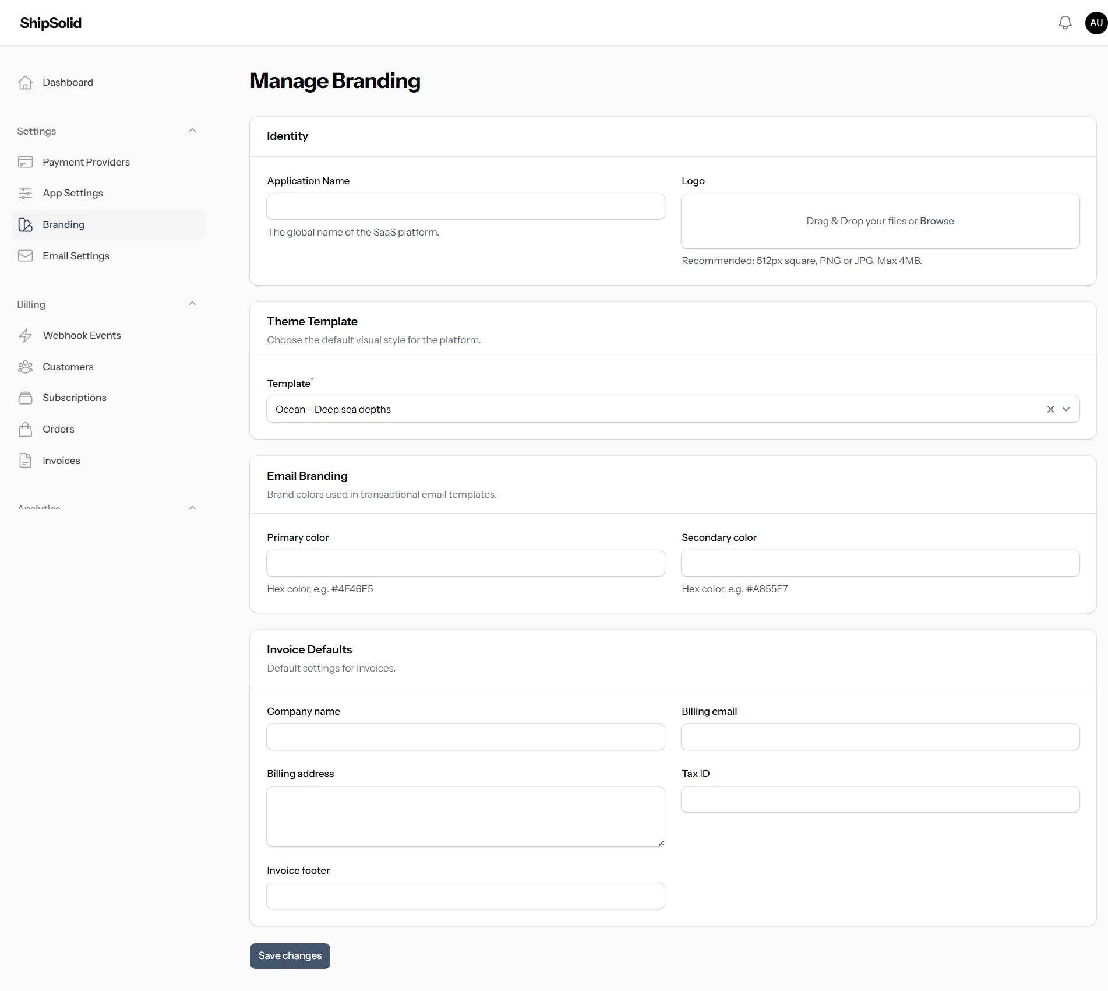Click the Email Settings envelope icon
The image size is (1108, 991).
click(x=25, y=256)
